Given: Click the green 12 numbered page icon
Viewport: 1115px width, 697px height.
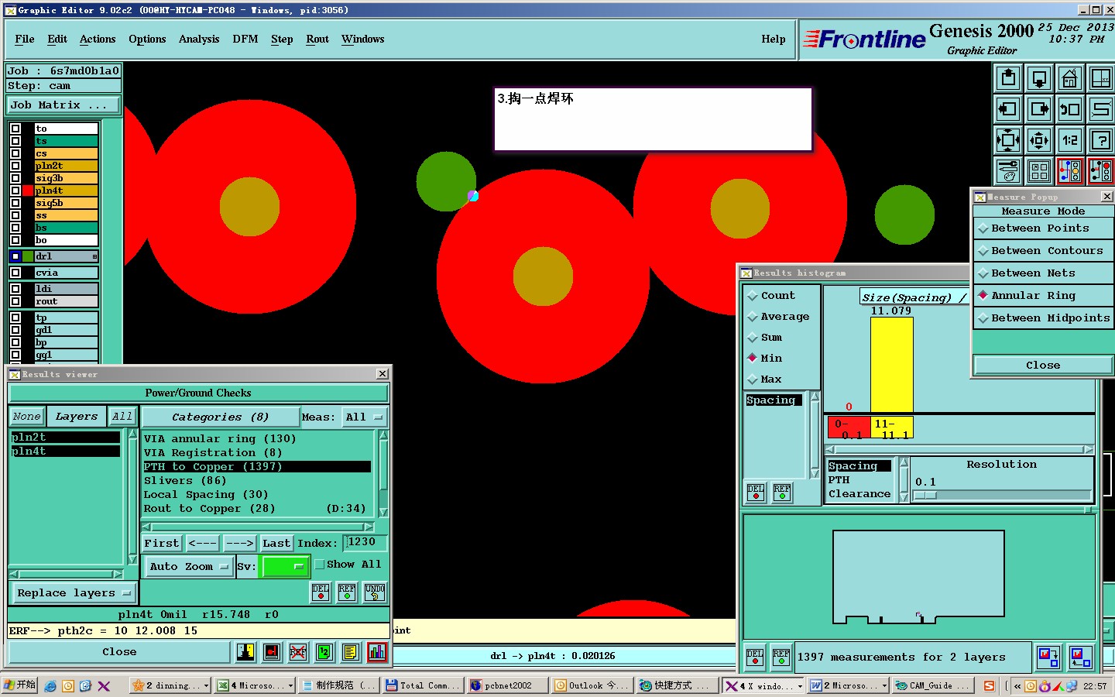Looking at the screenshot, I should [x=324, y=652].
